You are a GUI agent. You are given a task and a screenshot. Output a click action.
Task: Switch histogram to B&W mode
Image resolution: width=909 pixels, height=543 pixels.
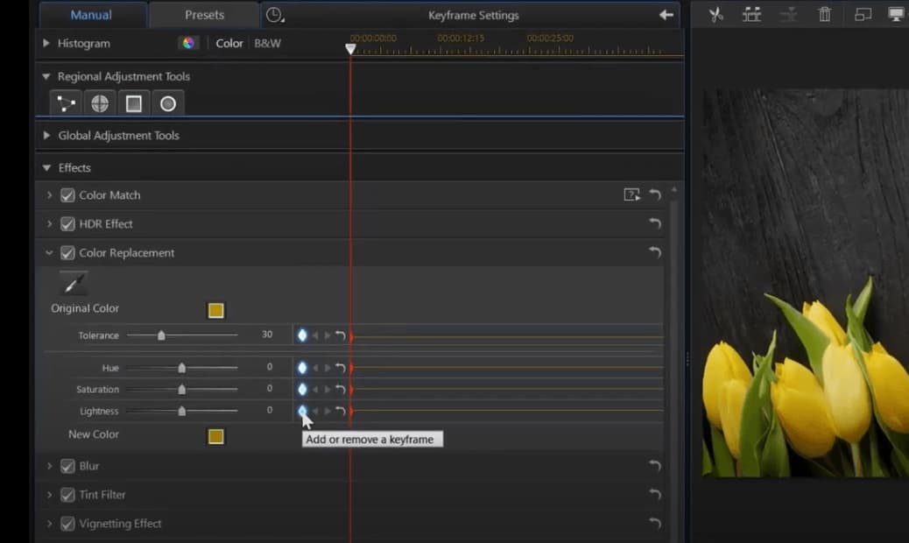pos(267,43)
